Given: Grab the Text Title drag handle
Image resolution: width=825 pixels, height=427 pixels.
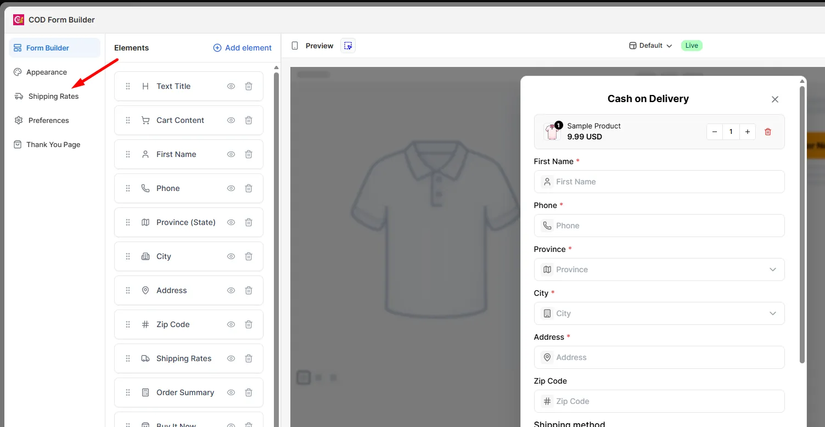Looking at the screenshot, I should coord(128,86).
